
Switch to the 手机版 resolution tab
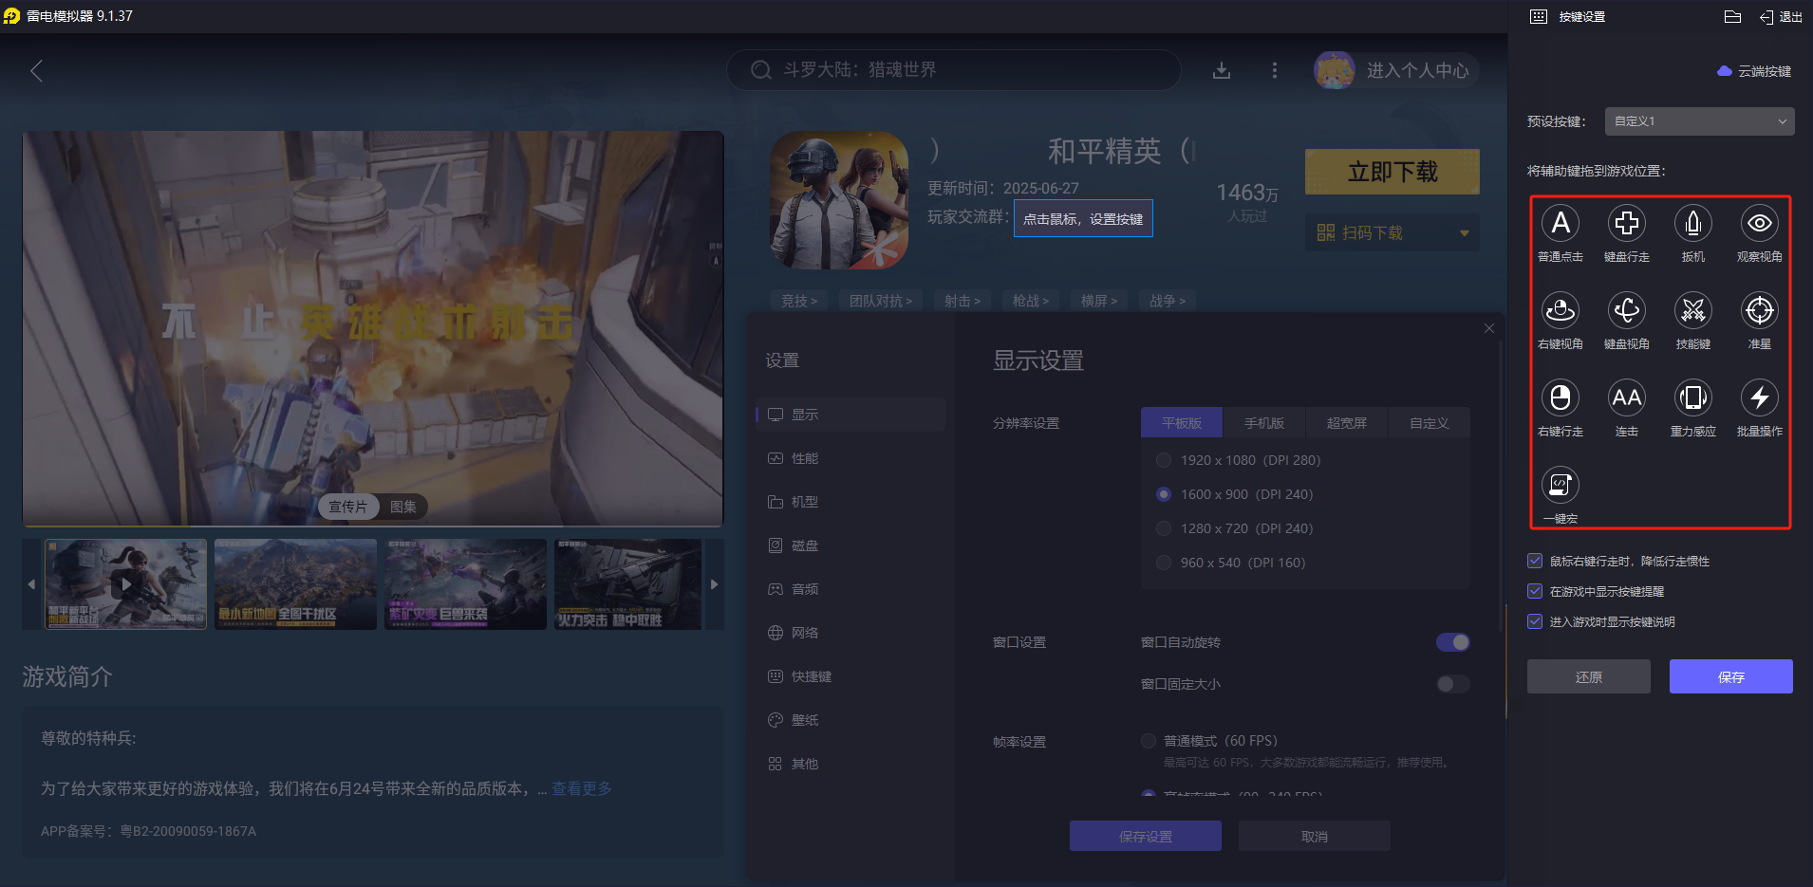pyautogui.click(x=1264, y=422)
